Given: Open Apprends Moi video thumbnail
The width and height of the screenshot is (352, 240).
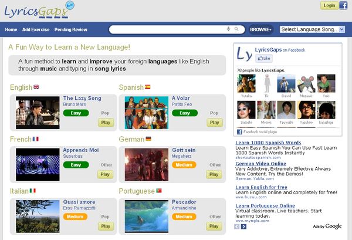Looking at the screenshot, I should tap(38, 164).
